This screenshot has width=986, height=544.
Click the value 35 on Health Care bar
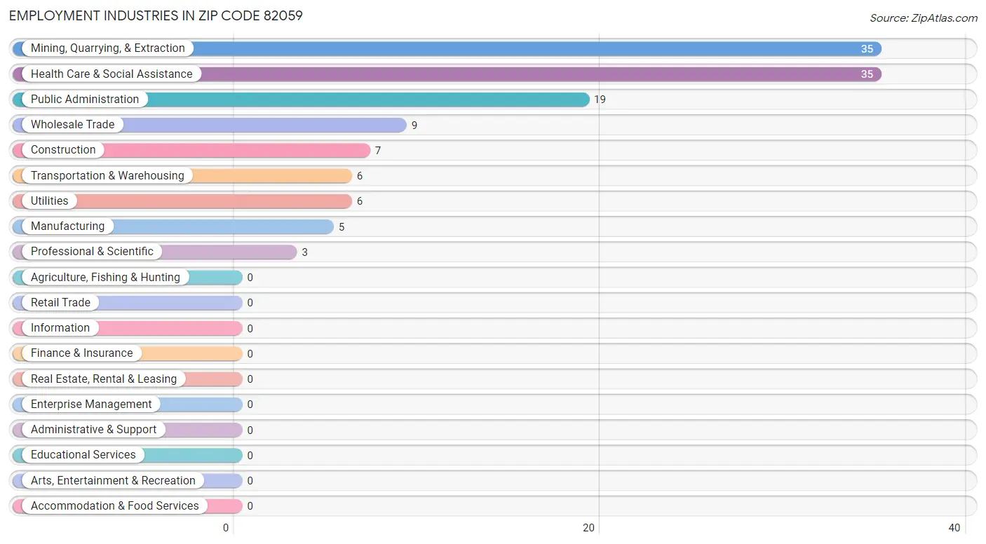click(867, 74)
